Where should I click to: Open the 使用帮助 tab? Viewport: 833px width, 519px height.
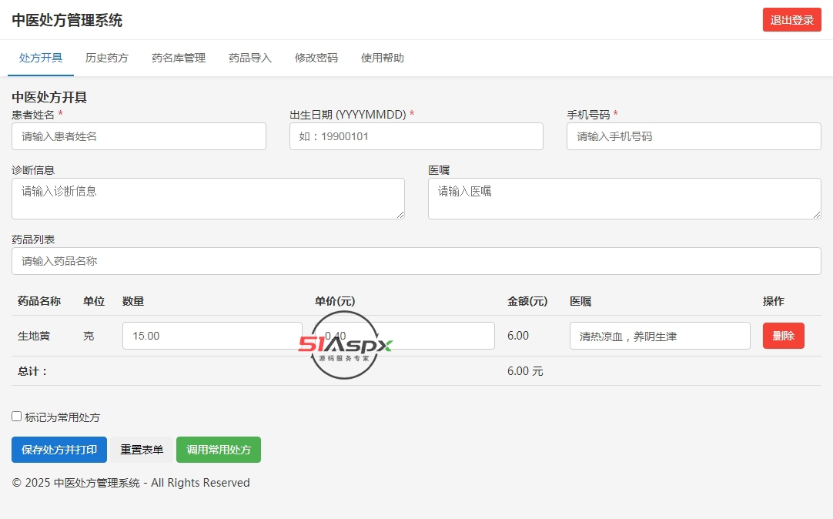383,58
